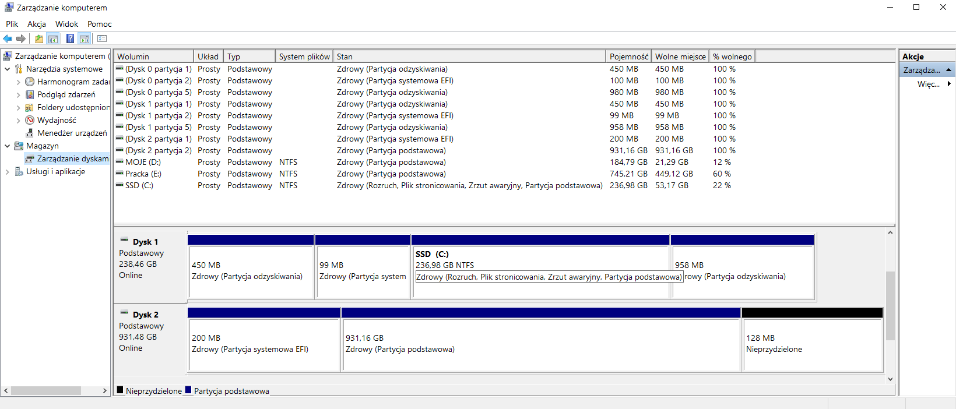Sort by the Układ column header
956x409 pixels.
pos(209,57)
